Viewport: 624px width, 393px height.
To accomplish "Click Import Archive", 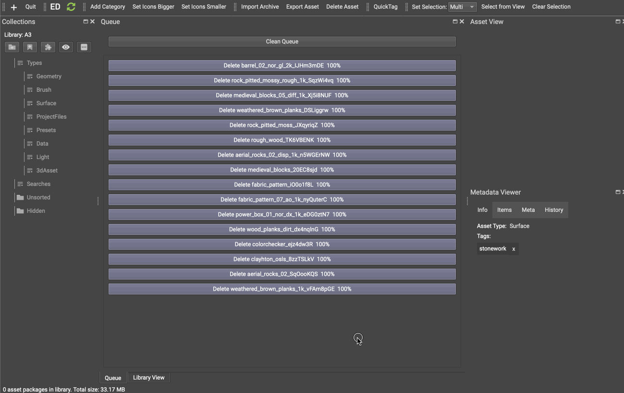I will pos(260,7).
